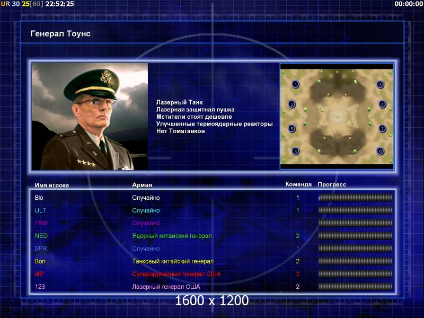Select player name '123'
Screen dimensions: 424x318
pos(40,287)
